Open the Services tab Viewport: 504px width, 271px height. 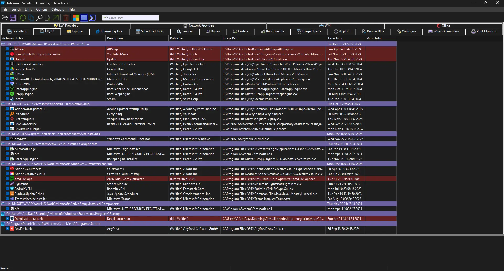coord(185,32)
